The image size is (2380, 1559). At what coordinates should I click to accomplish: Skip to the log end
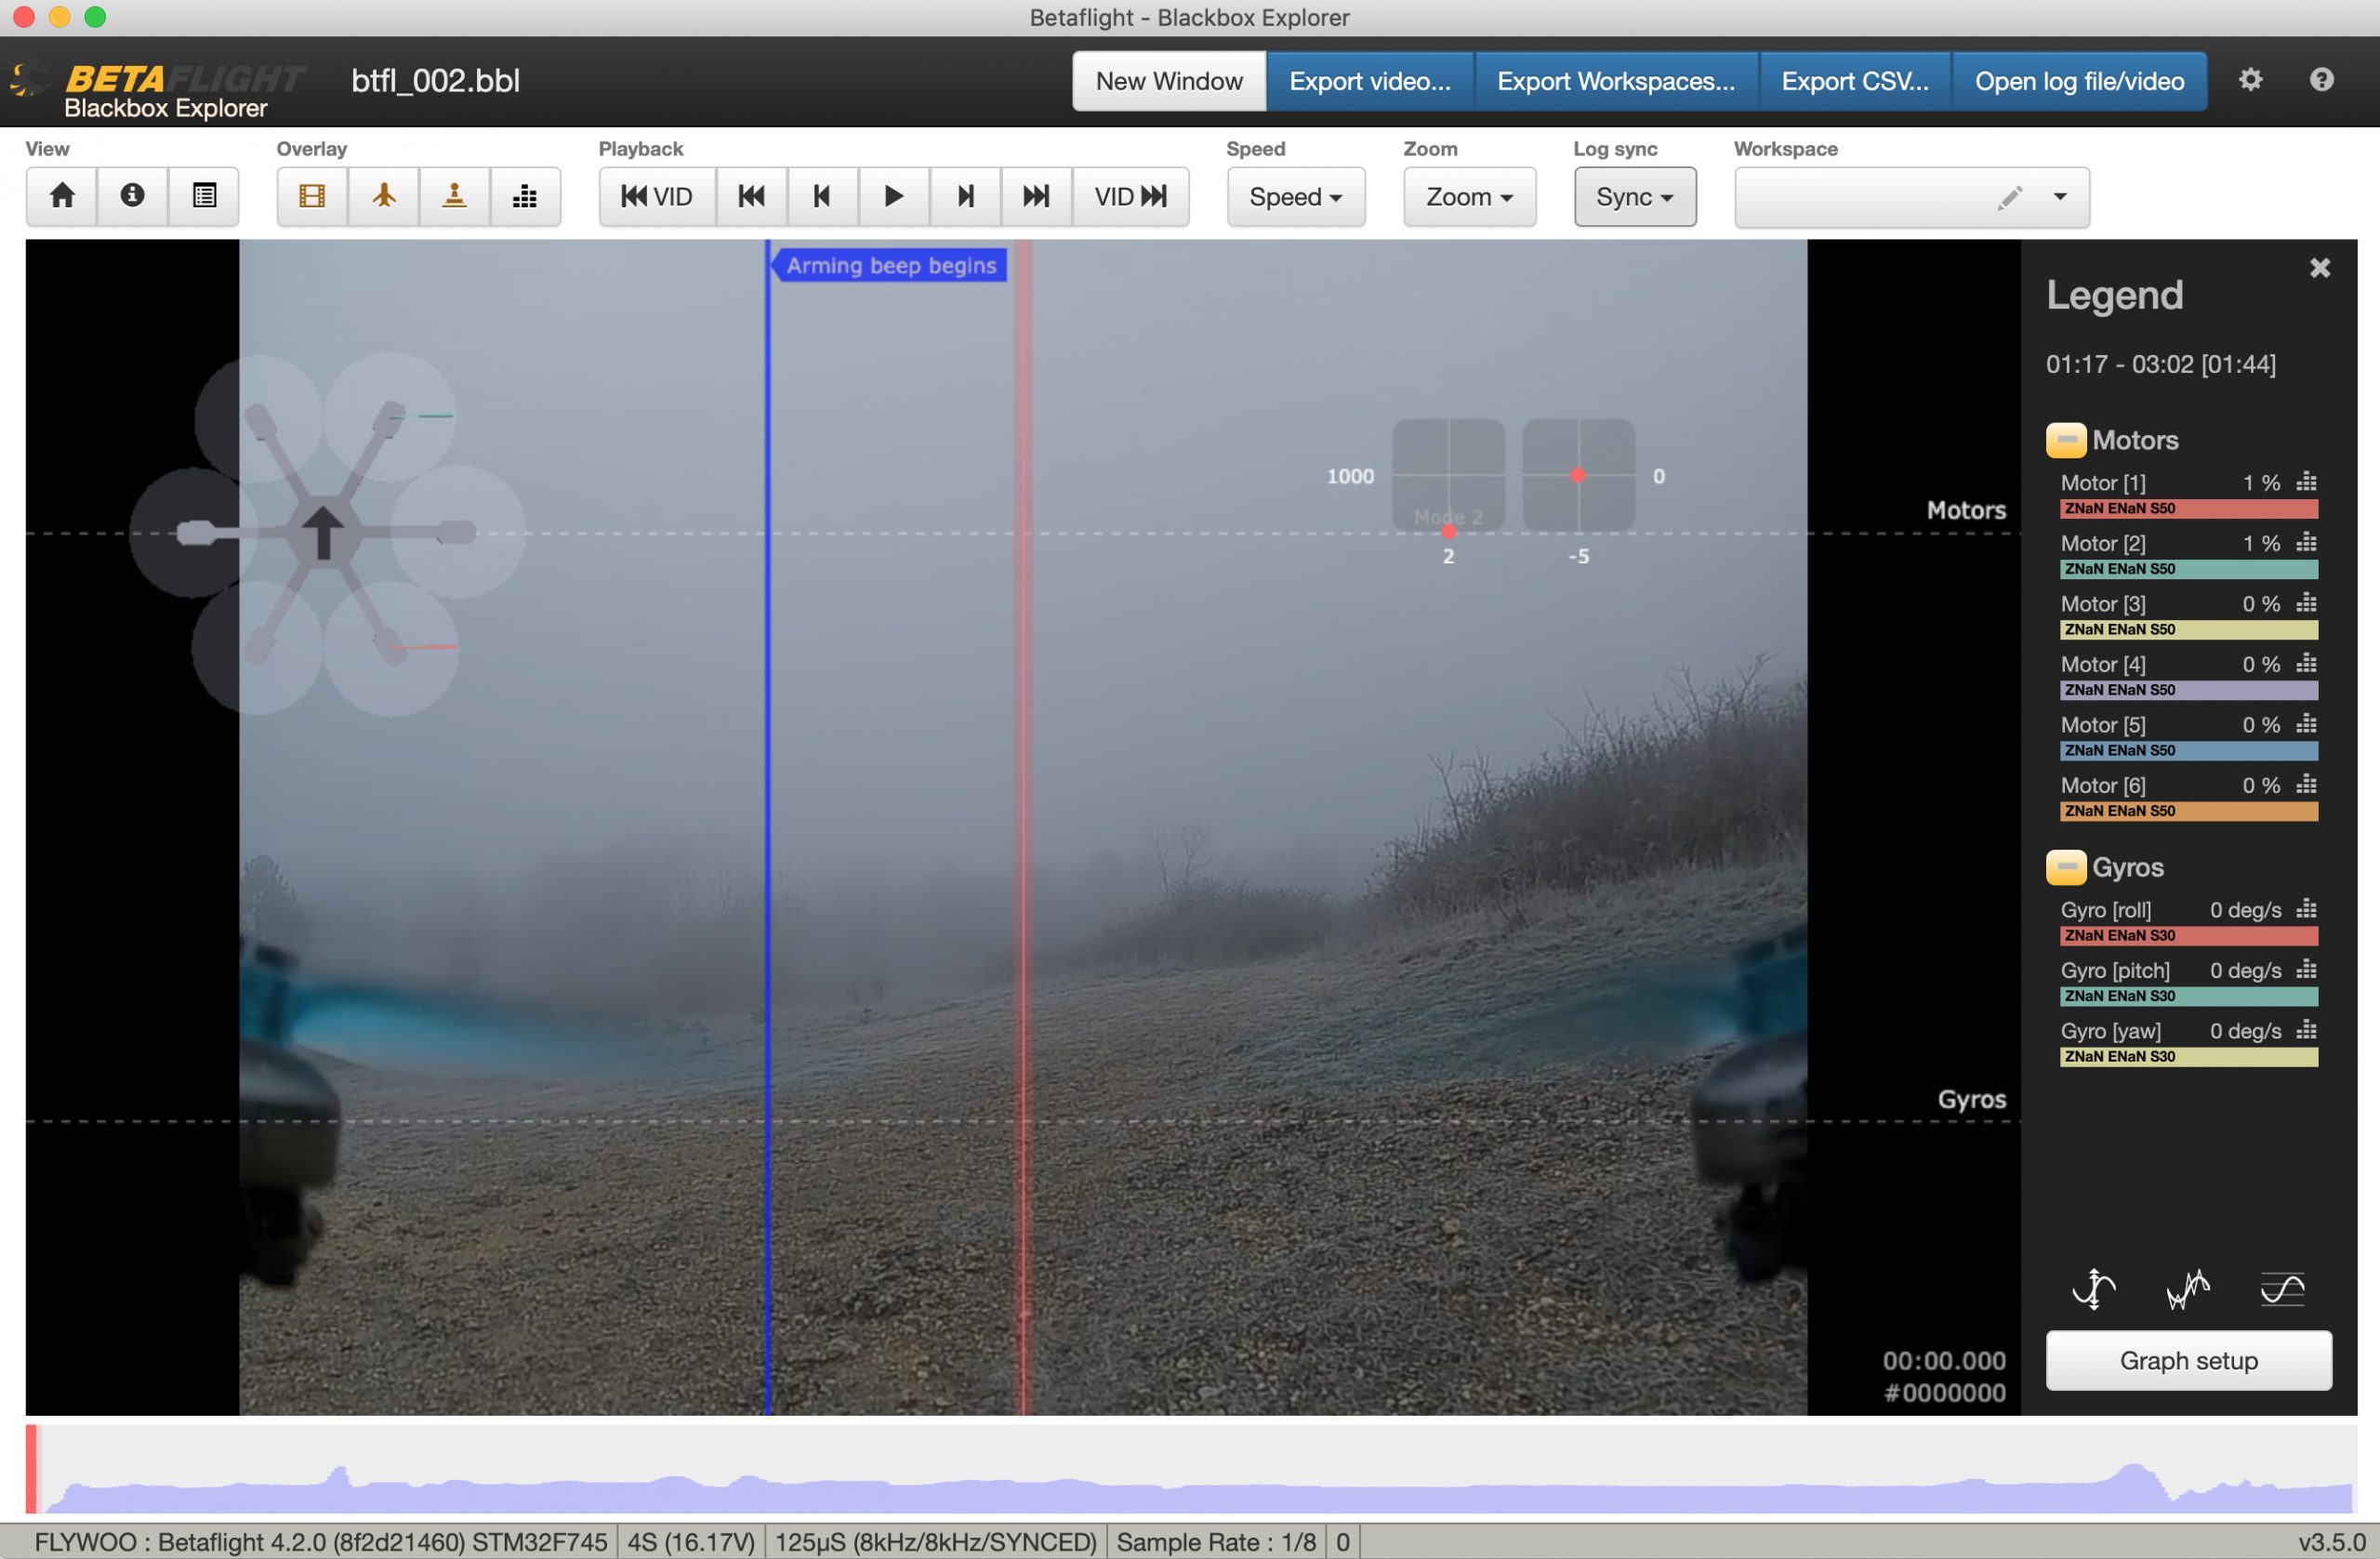tap(1036, 196)
